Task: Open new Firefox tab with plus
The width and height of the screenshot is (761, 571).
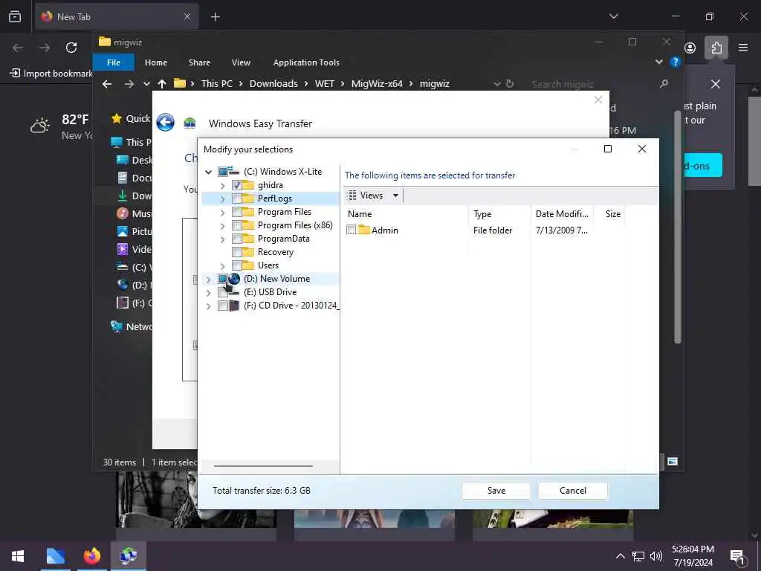Action: tap(216, 17)
